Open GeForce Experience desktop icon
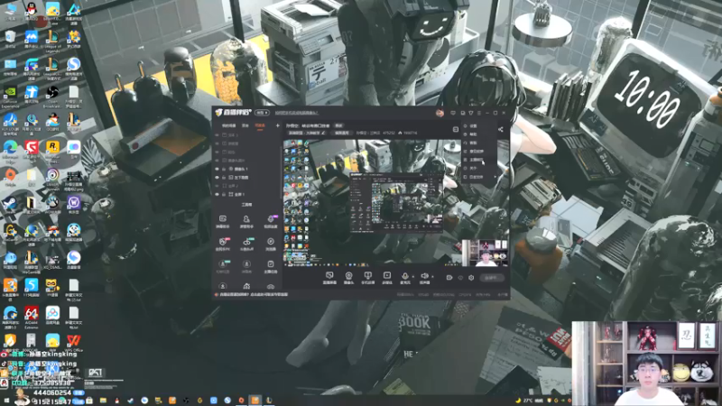 click(x=10, y=97)
